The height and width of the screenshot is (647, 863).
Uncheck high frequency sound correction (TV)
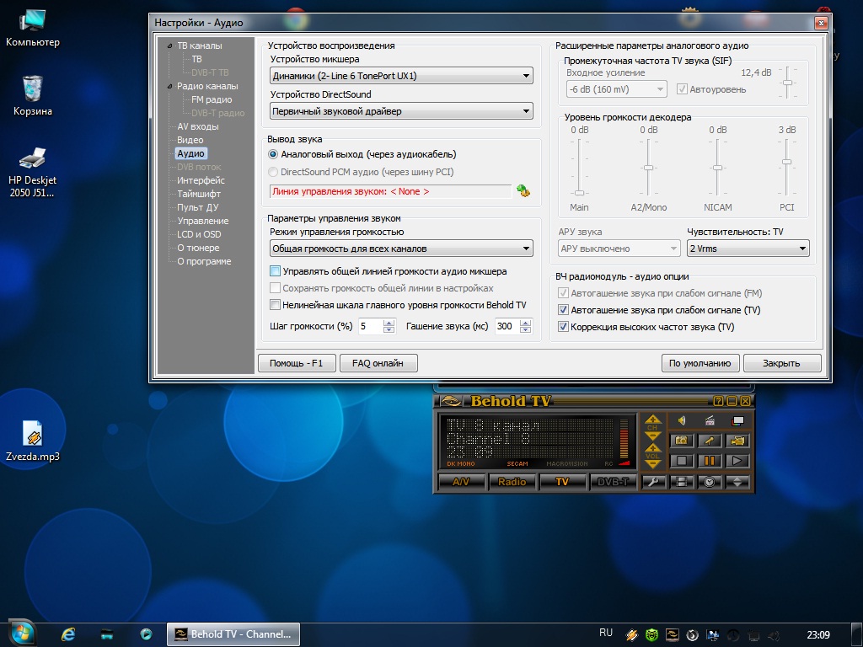564,327
